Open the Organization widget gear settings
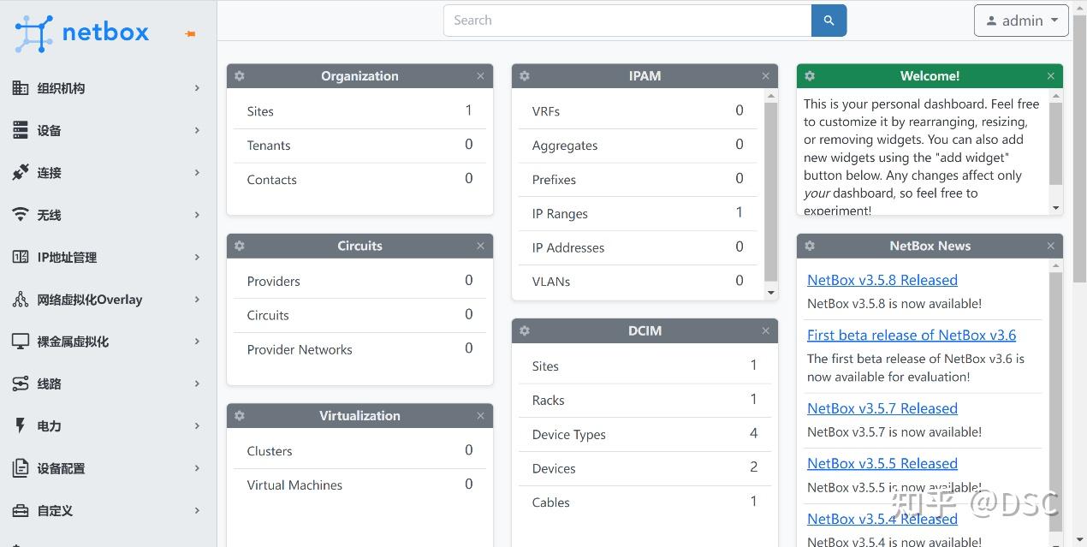 click(x=240, y=76)
